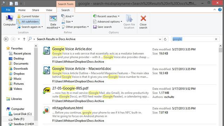
Task: Click the Up one level arrow
Action: (x=24, y=39)
